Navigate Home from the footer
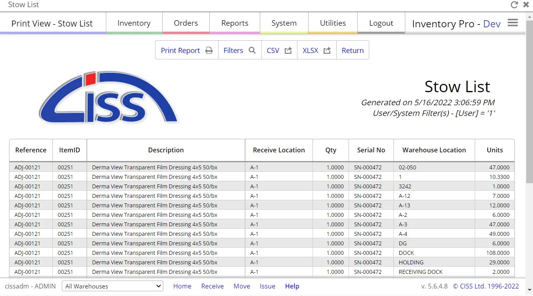The width and height of the screenshot is (533, 296). point(182,286)
